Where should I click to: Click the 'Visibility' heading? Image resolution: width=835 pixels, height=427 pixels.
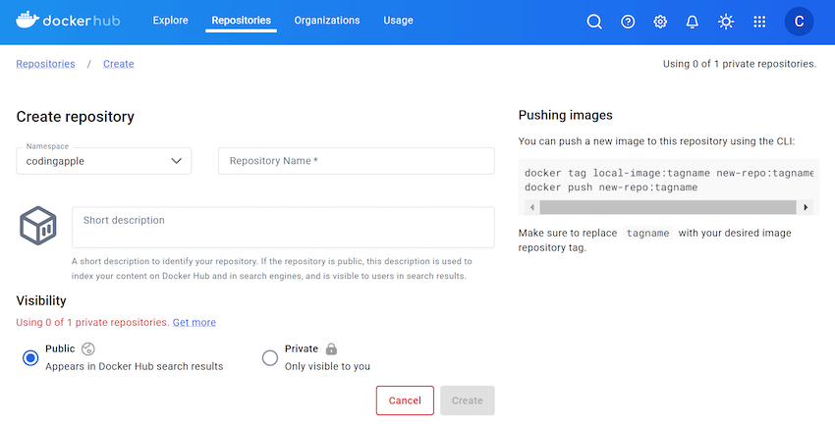[x=41, y=300]
